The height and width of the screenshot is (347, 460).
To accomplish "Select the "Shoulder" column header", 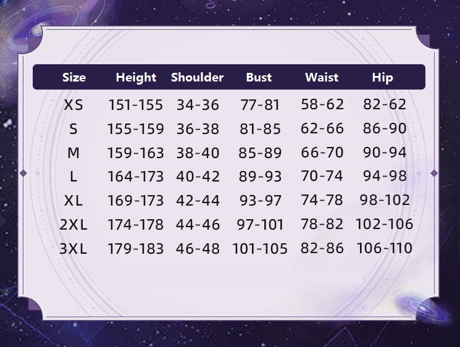I will tap(197, 77).
